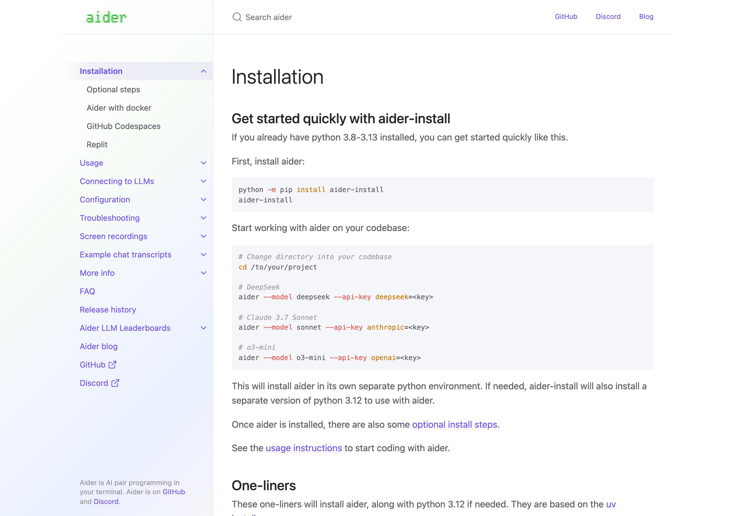Click Discord link in sidebar footer text
The height and width of the screenshot is (516, 734).
[x=106, y=501]
